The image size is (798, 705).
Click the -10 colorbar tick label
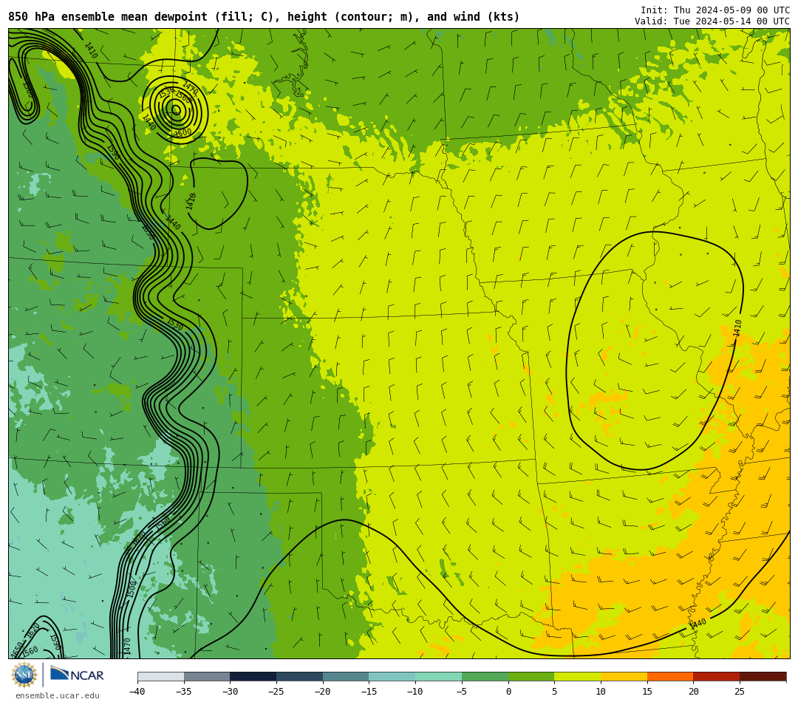click(415, 691)
